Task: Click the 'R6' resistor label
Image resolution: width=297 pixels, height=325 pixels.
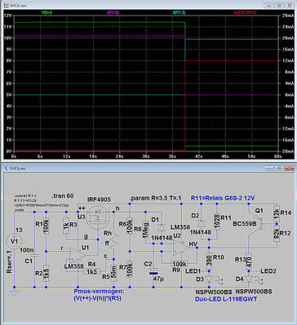Action: click(122, 223)
